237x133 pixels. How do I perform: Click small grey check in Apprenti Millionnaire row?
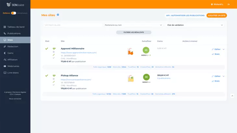[54, 58]
